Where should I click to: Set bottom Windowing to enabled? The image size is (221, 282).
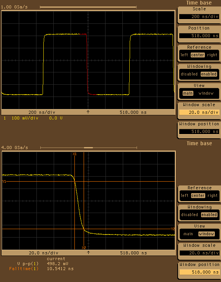pos(209,215)
